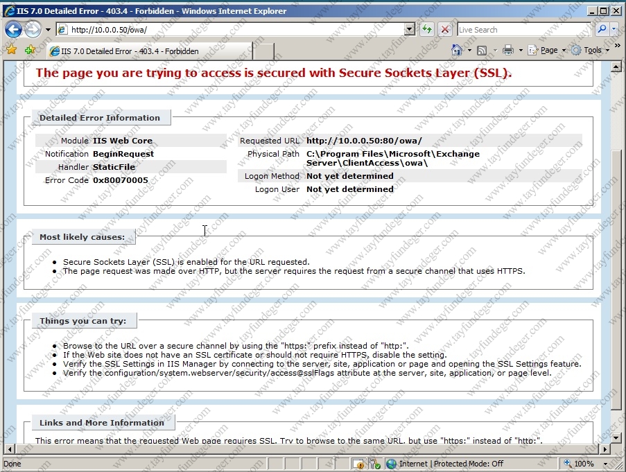Click the Live Search input box
This screenshot has width=626, height=472.
(524, 30)
